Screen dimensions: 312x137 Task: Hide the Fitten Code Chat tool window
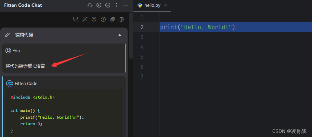(x=126, y=5)
